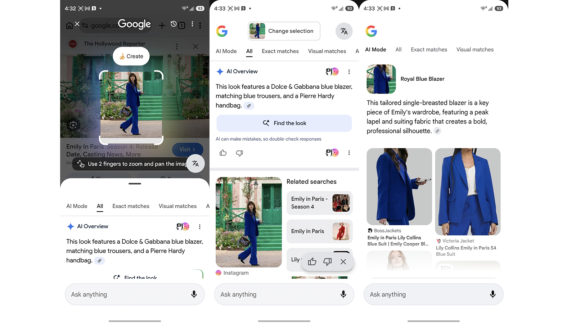Tap the microphone in the Ask anything bar

coord(343,294)
